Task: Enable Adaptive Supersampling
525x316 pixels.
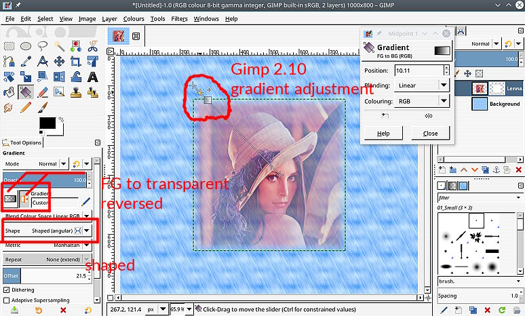Action: click(6, 300)
